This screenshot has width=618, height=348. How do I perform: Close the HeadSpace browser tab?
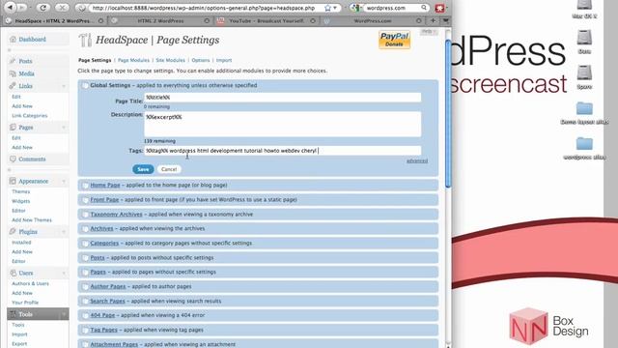coord(100,21)
